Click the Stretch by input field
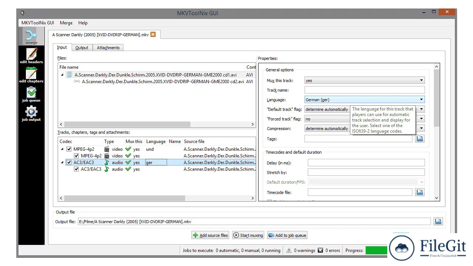 (x=366, y=172)
